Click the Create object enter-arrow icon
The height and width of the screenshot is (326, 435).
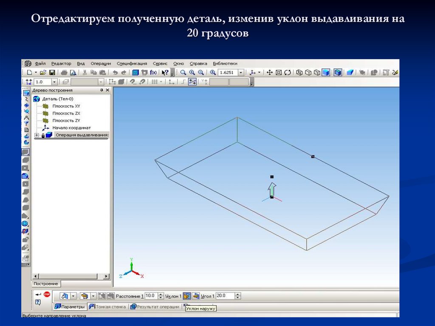click(38, 295)
